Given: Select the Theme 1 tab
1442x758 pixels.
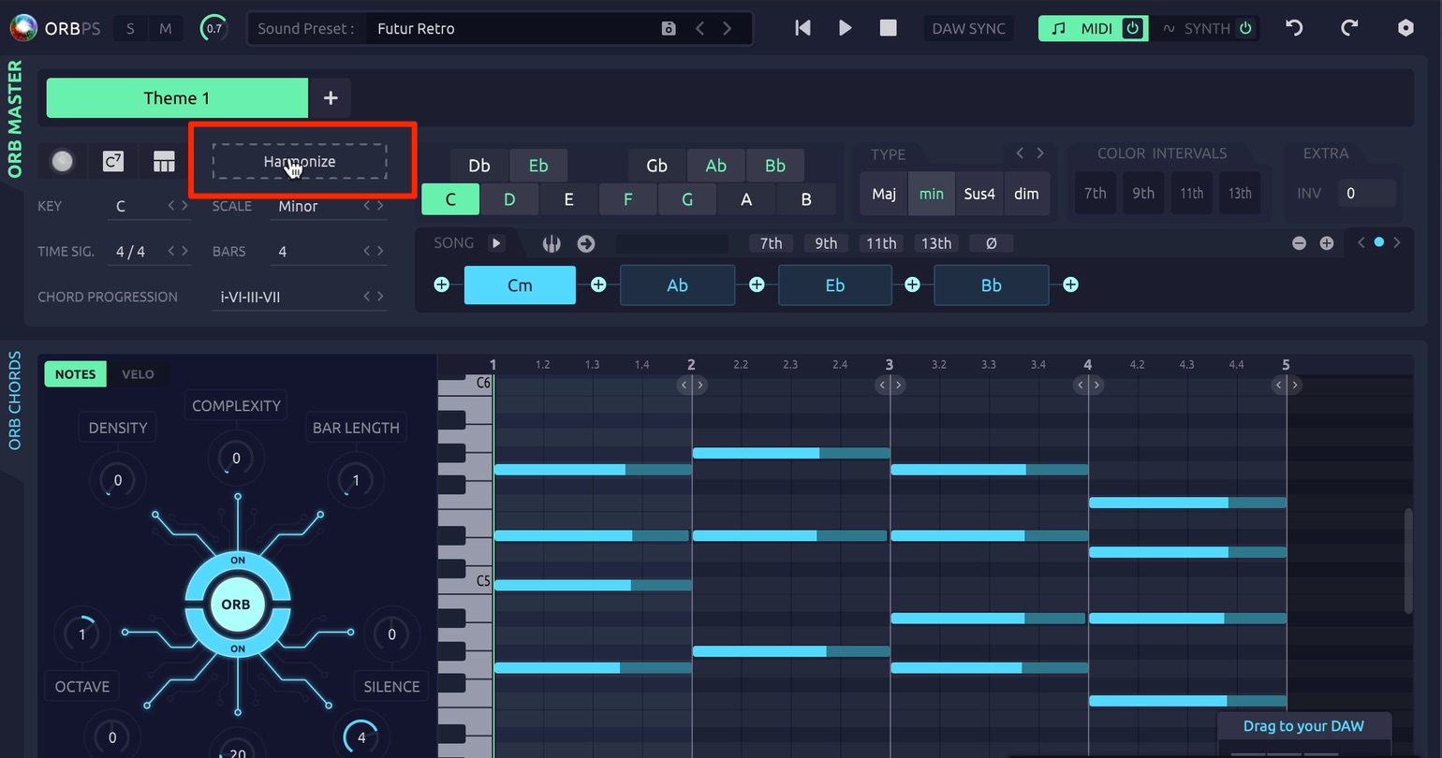Looking at the screenshot, I should coord(177,98).
